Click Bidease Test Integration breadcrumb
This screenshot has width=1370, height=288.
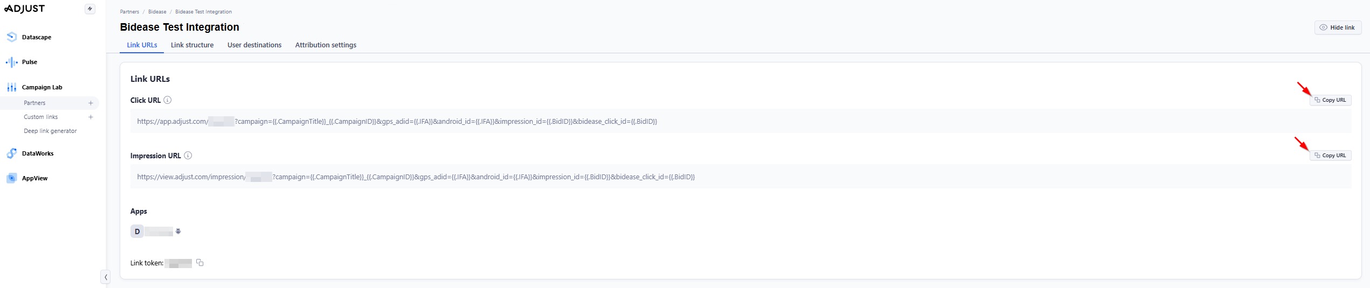[203, 11]
